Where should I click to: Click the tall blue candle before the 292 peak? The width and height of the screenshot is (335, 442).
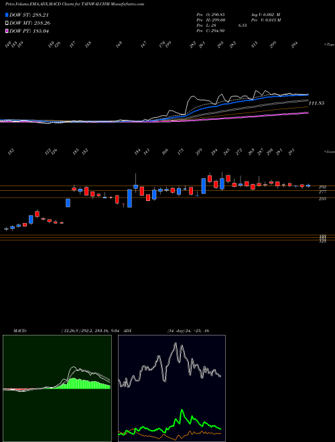(x=204, y=186)
